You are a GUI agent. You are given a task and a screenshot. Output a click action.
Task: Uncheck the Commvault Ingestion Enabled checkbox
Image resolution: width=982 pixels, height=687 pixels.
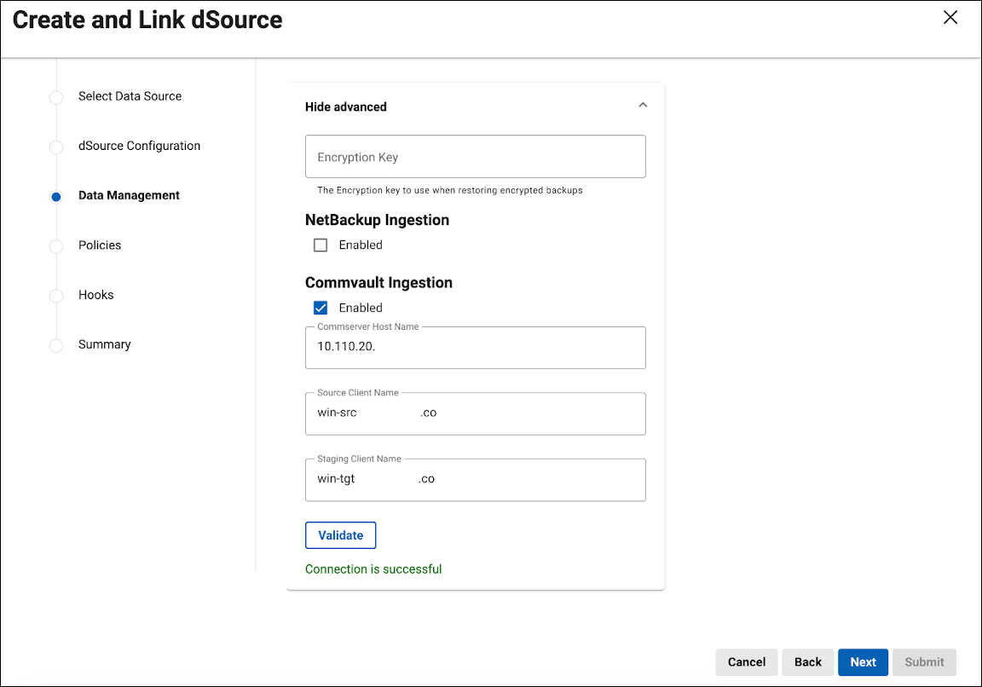321,309
